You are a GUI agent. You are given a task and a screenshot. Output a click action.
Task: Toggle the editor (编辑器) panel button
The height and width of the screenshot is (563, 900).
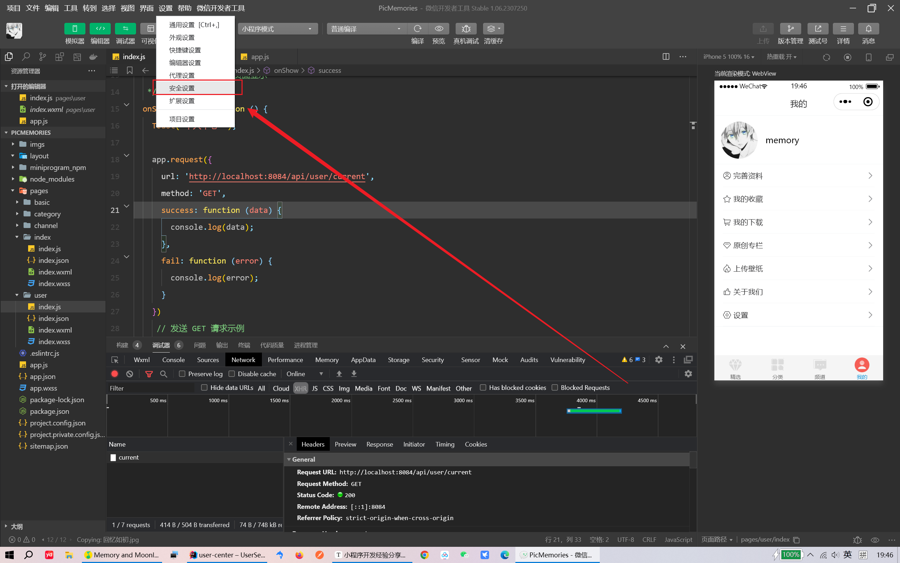[100, 29]
